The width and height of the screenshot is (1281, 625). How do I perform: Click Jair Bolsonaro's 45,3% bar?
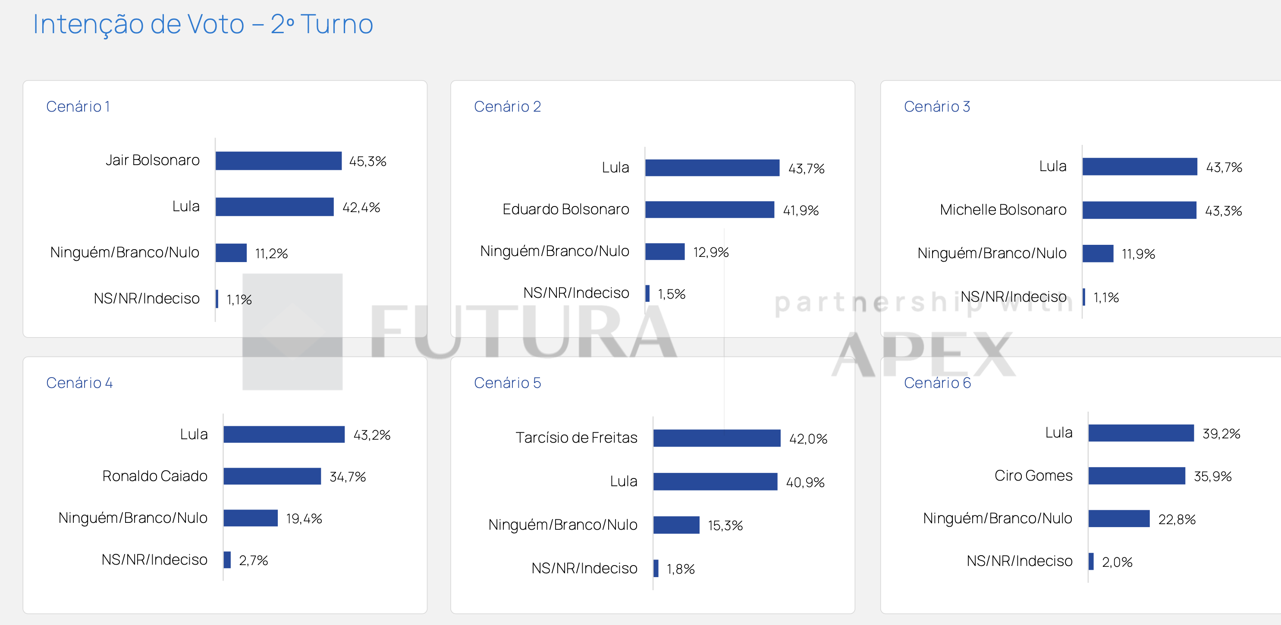tap(279, 161)
